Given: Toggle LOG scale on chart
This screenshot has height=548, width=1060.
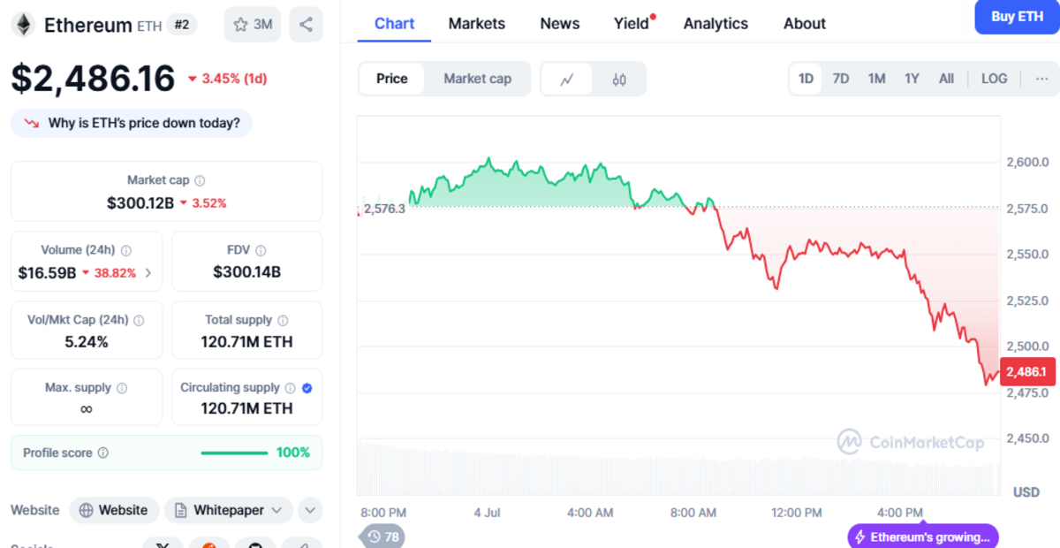Looking at the screenshot, I should click(994, 79).
